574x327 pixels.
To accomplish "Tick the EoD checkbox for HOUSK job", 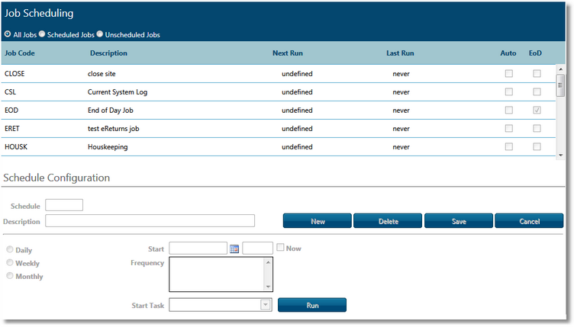I will coord(537,146).
